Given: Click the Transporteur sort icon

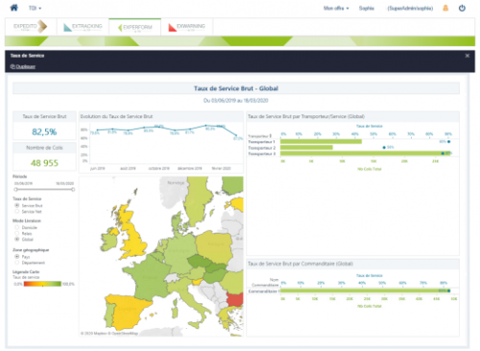Looking at the screenshot, I should pos(271,136).
